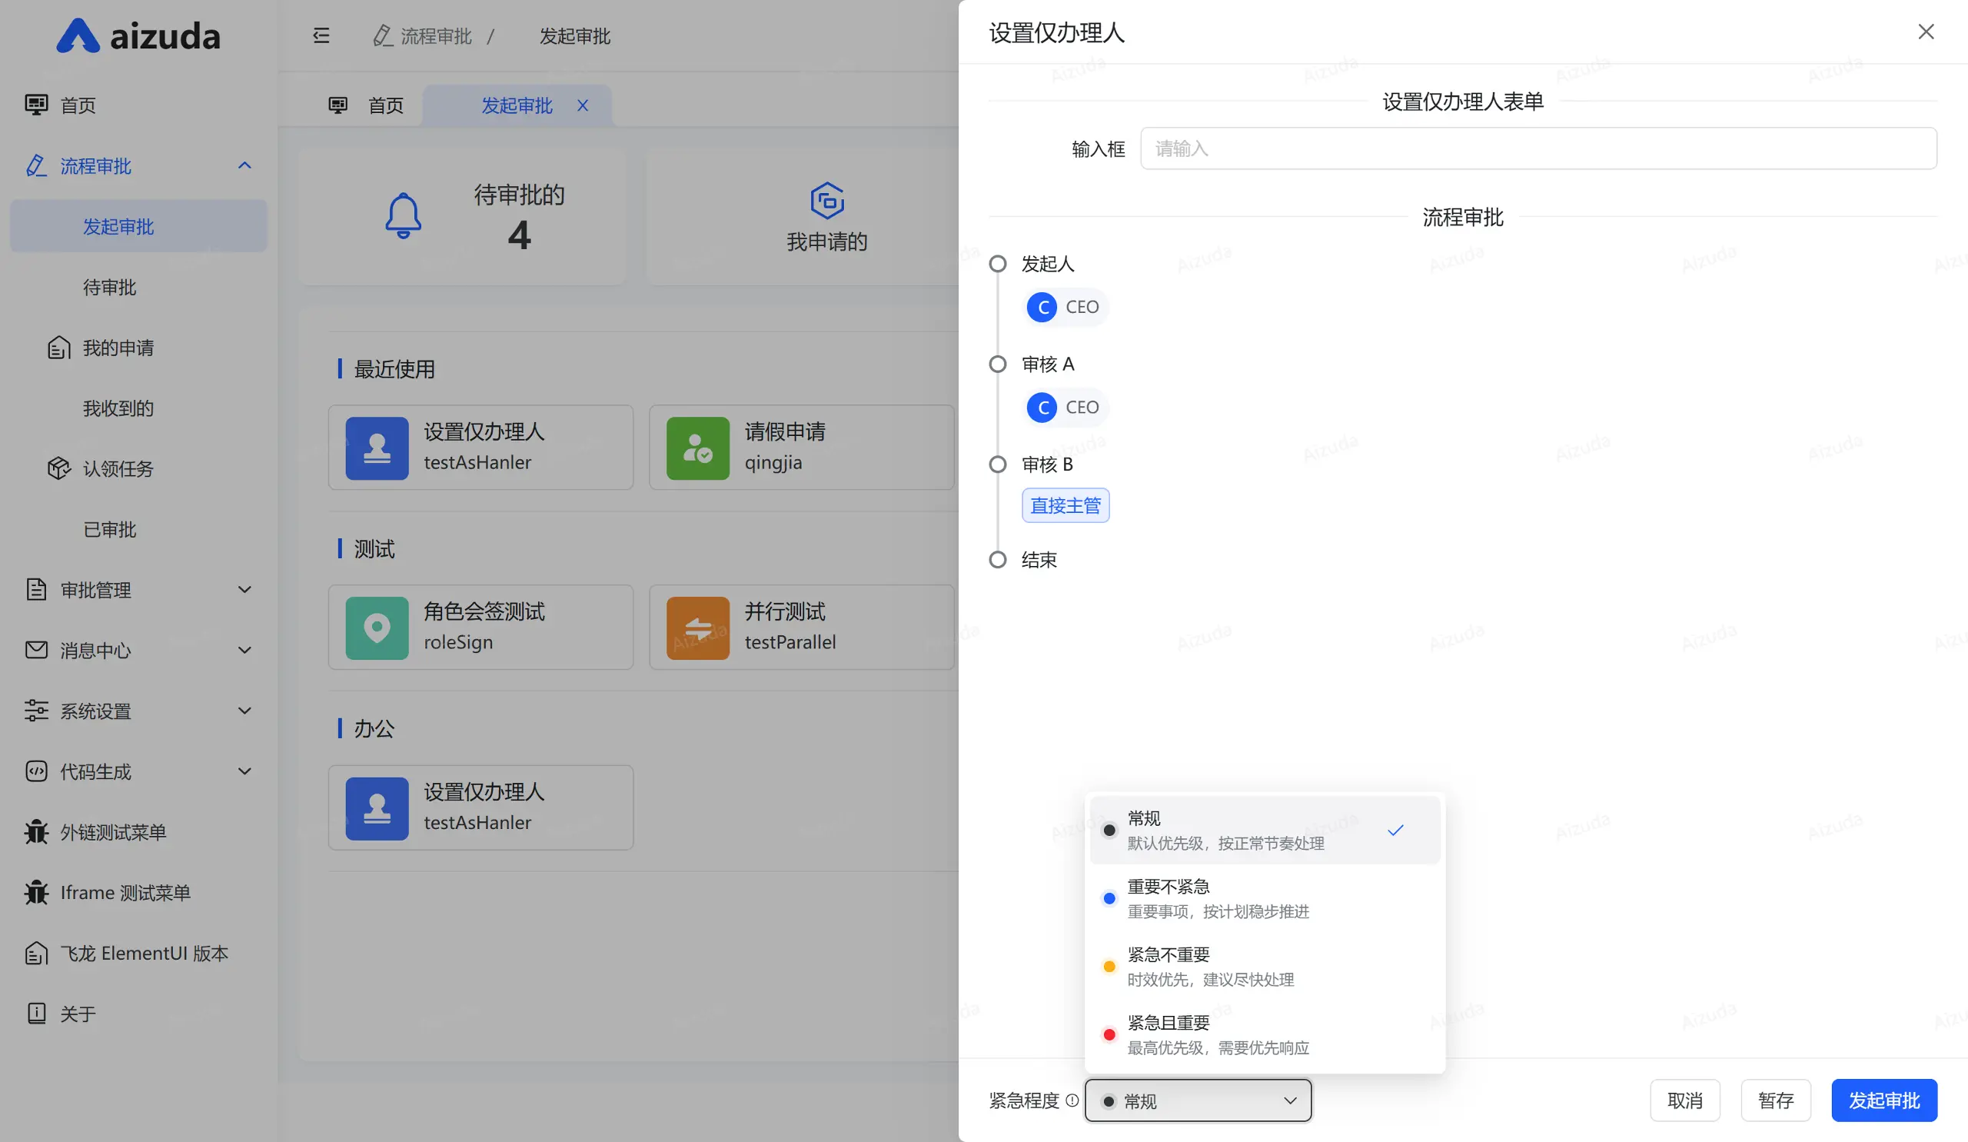Open 待审批 in the sidebar
The width and height of the screenshot is (1968, 1142).
tap(110, 288)
